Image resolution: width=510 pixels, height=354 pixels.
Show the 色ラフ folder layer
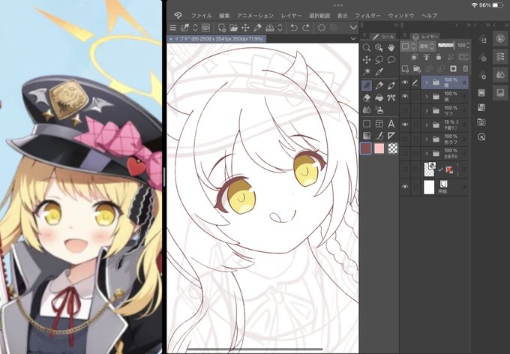tap(405, 139)
